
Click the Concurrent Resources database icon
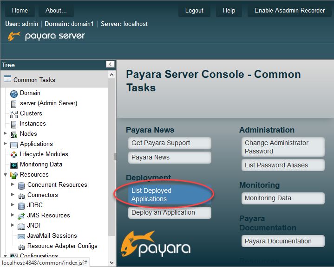(21, 185)
